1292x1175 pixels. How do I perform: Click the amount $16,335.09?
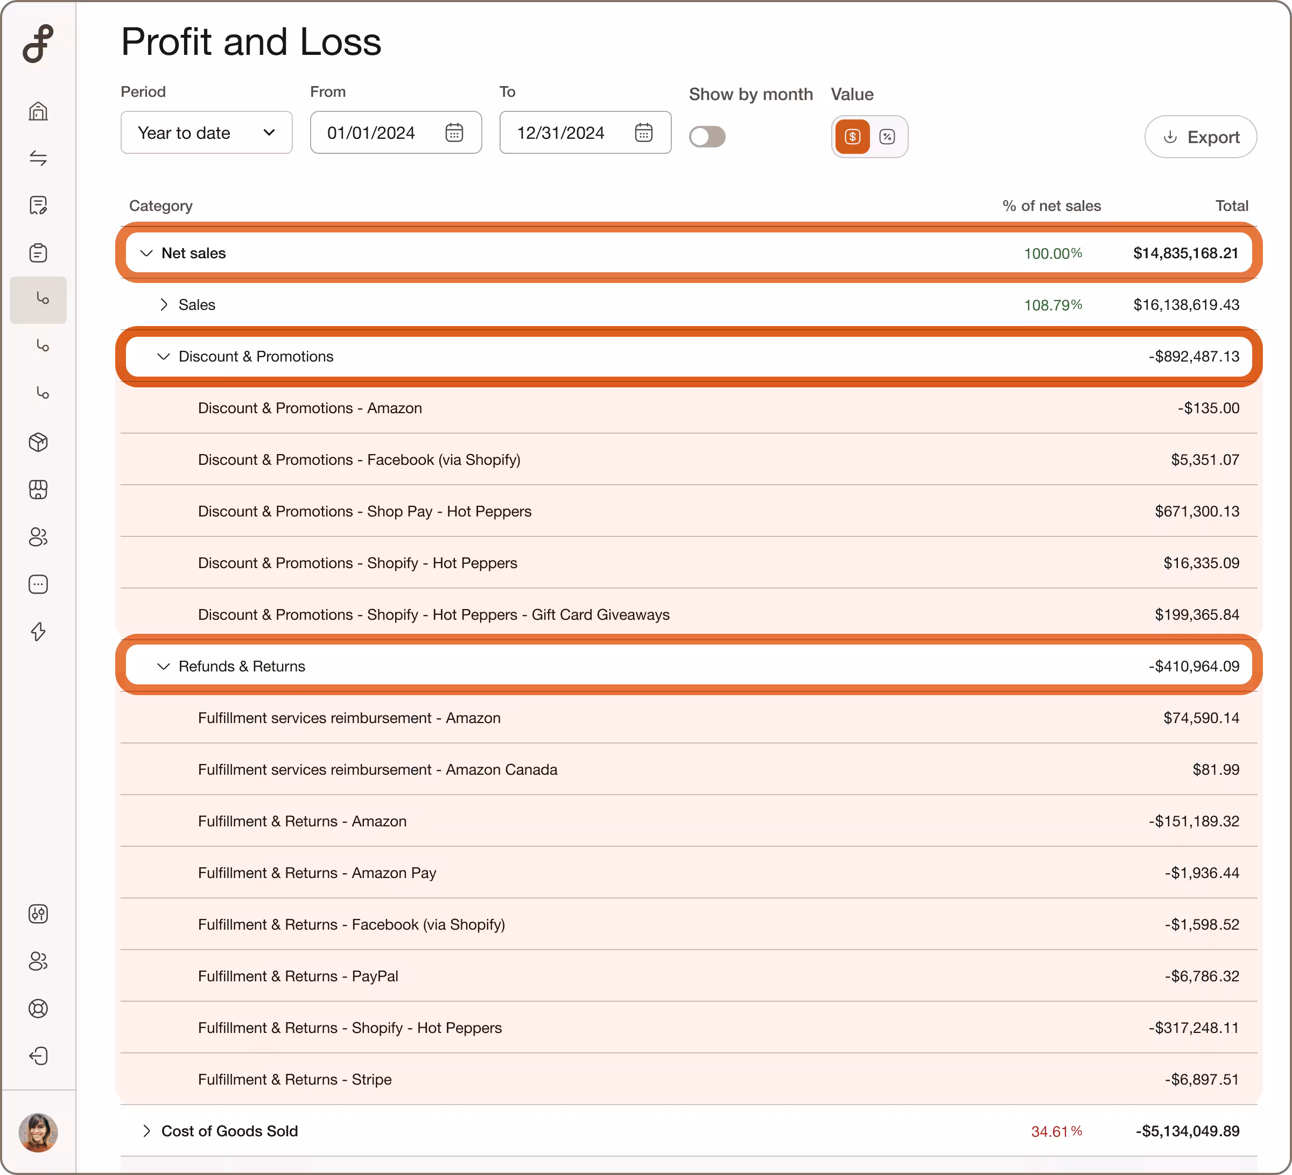(x=1201, y=563)
